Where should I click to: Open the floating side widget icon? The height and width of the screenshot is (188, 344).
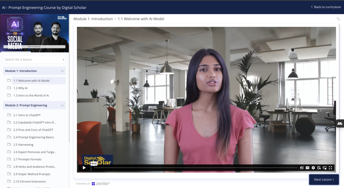(340, 123)
